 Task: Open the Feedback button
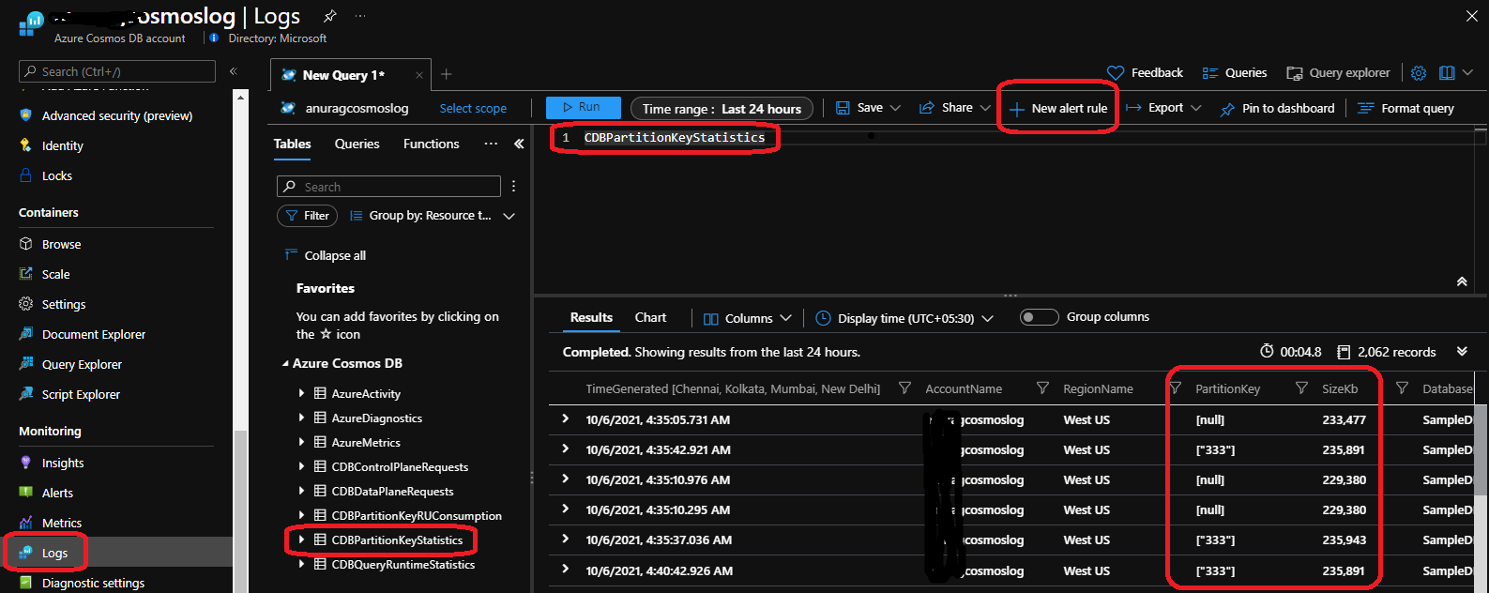pyautogui.click(x=1145, y=72)
